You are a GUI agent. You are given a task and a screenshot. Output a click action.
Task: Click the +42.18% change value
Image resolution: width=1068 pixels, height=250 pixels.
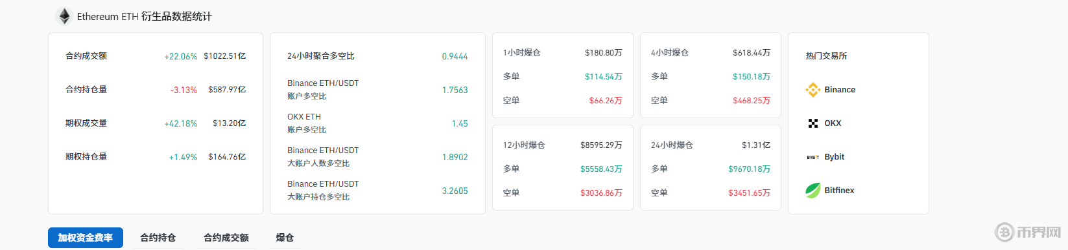[x=181, y=123]
